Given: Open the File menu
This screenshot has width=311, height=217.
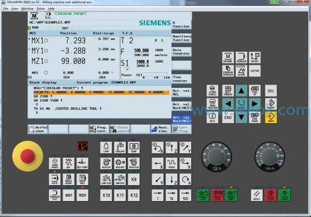Looking at the screenshot, I should (5, 9).
